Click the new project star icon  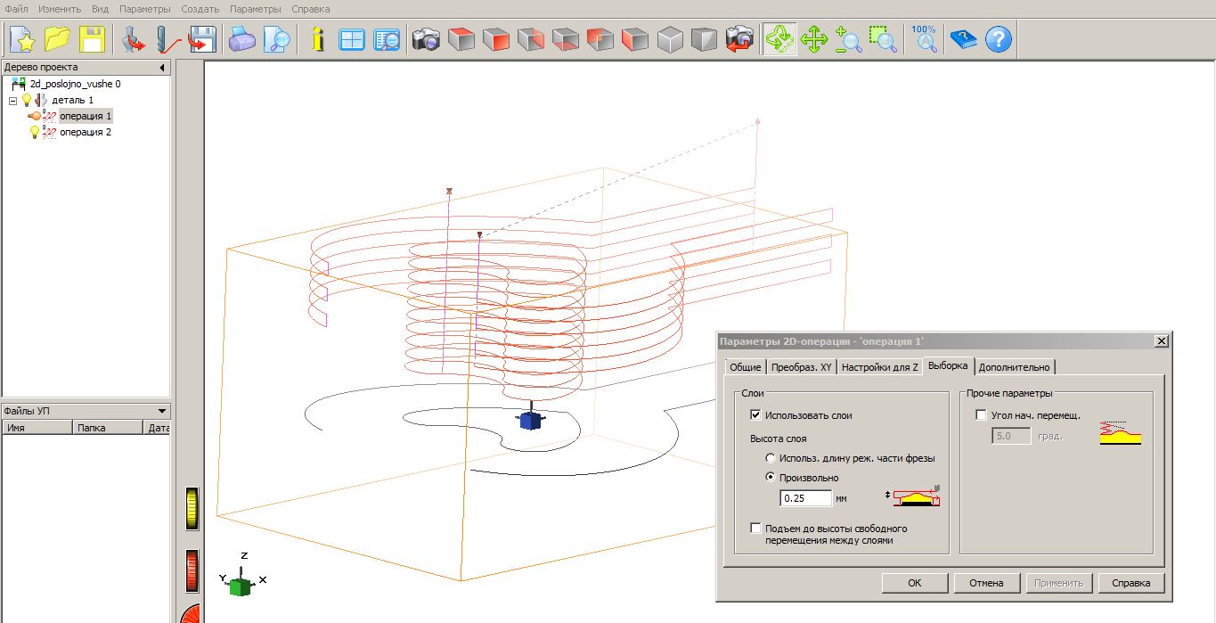(x=22, y=39)
